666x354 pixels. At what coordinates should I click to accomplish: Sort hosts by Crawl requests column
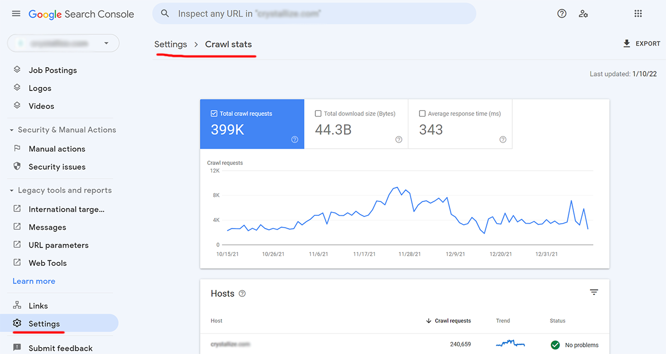[x=448, y=321]
